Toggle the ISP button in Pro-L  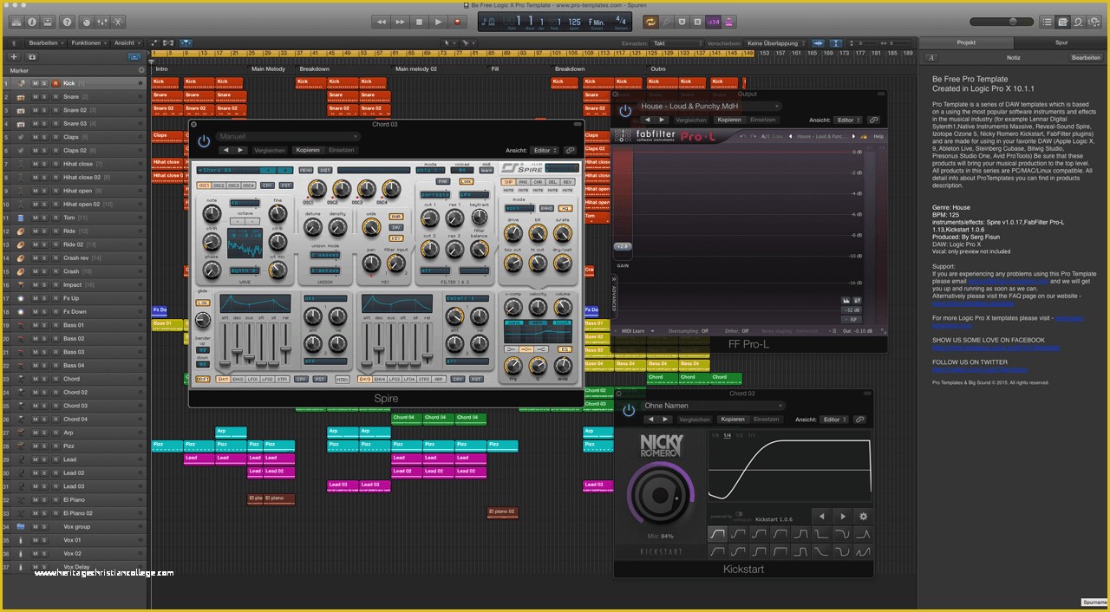pyautogui.click(x=852, y=320)
